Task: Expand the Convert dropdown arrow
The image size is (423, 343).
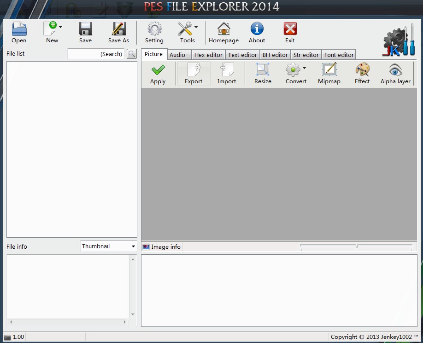Action: click(304, 68)
